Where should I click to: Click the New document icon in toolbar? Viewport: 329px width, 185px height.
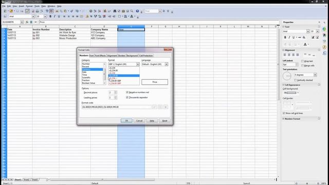5,11
